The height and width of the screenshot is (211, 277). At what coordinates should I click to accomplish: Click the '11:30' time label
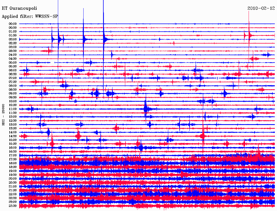12,113
